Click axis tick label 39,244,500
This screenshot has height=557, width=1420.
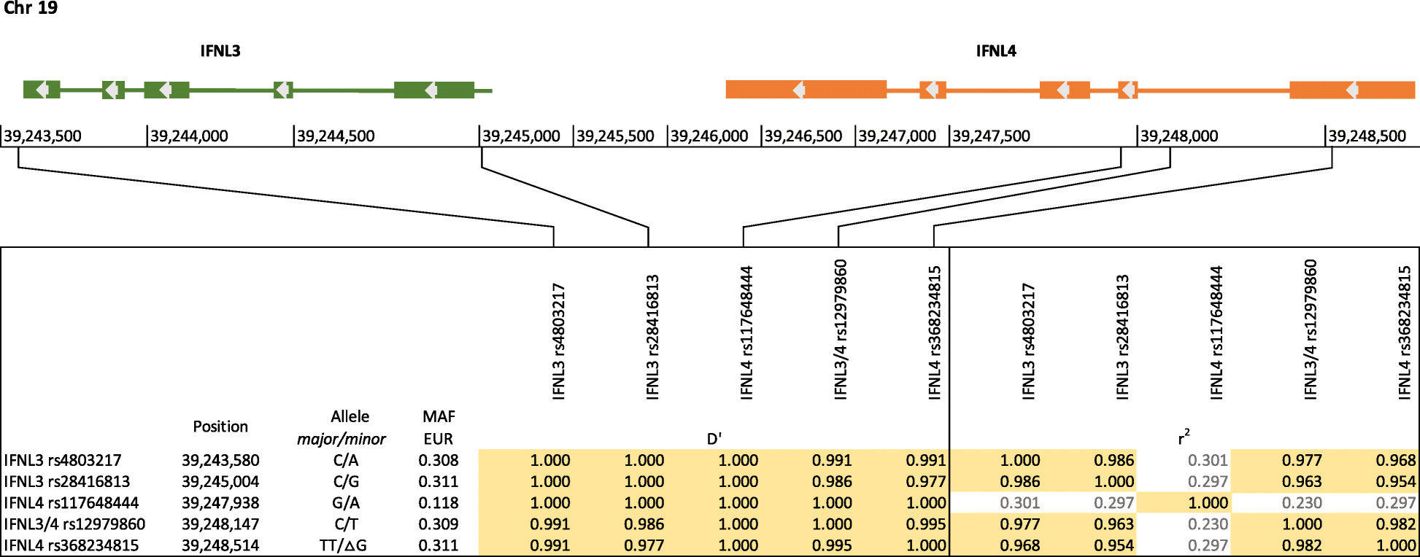(x=336, y=136)
